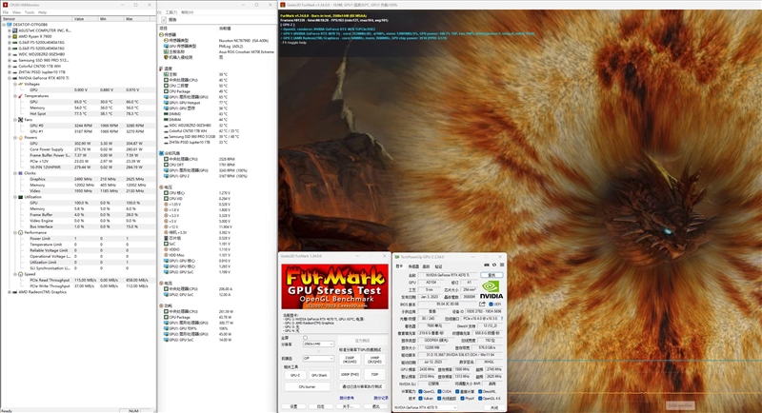Image resolution: width=762 pixels, height=413 pixels.
Task: Open the anti-aliasing Off dropdown in FurMark
Action: (x=318, y=358)
